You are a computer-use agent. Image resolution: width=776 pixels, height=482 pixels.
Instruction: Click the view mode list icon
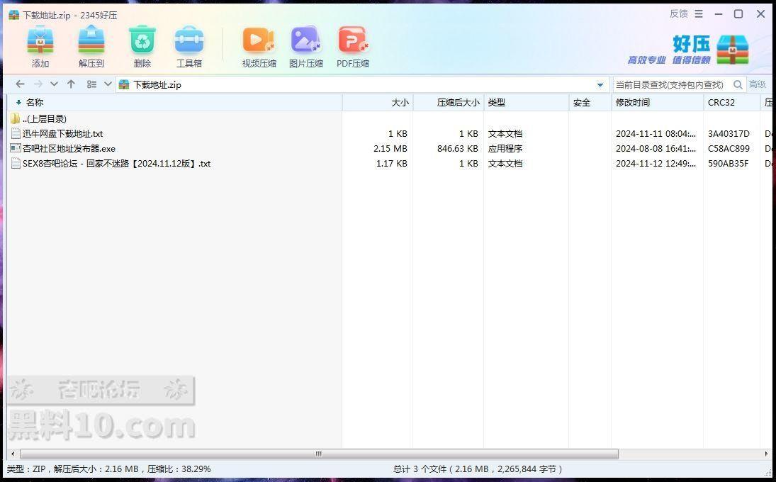coord(91,84)
